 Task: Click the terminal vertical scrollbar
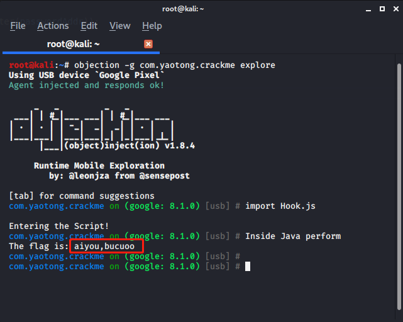(399, 186)
